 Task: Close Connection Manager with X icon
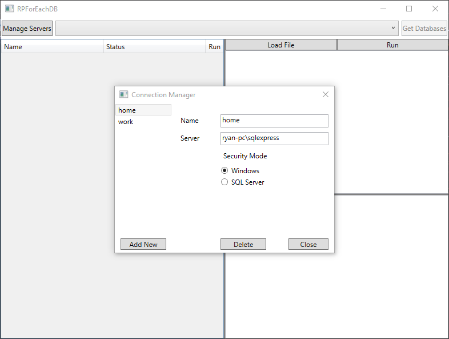pos(326,94)
